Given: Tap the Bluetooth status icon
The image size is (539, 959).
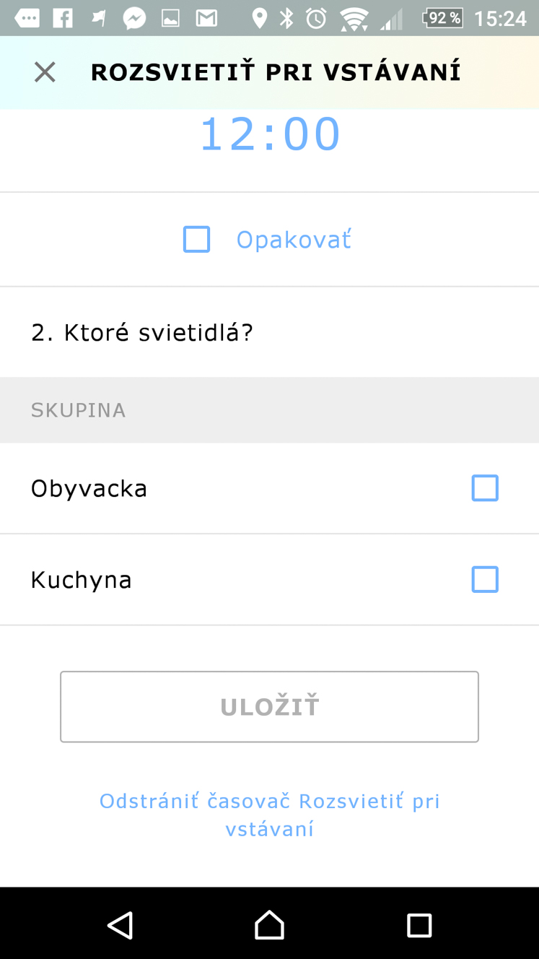Looking at the screenshot, I should (286, 18).
